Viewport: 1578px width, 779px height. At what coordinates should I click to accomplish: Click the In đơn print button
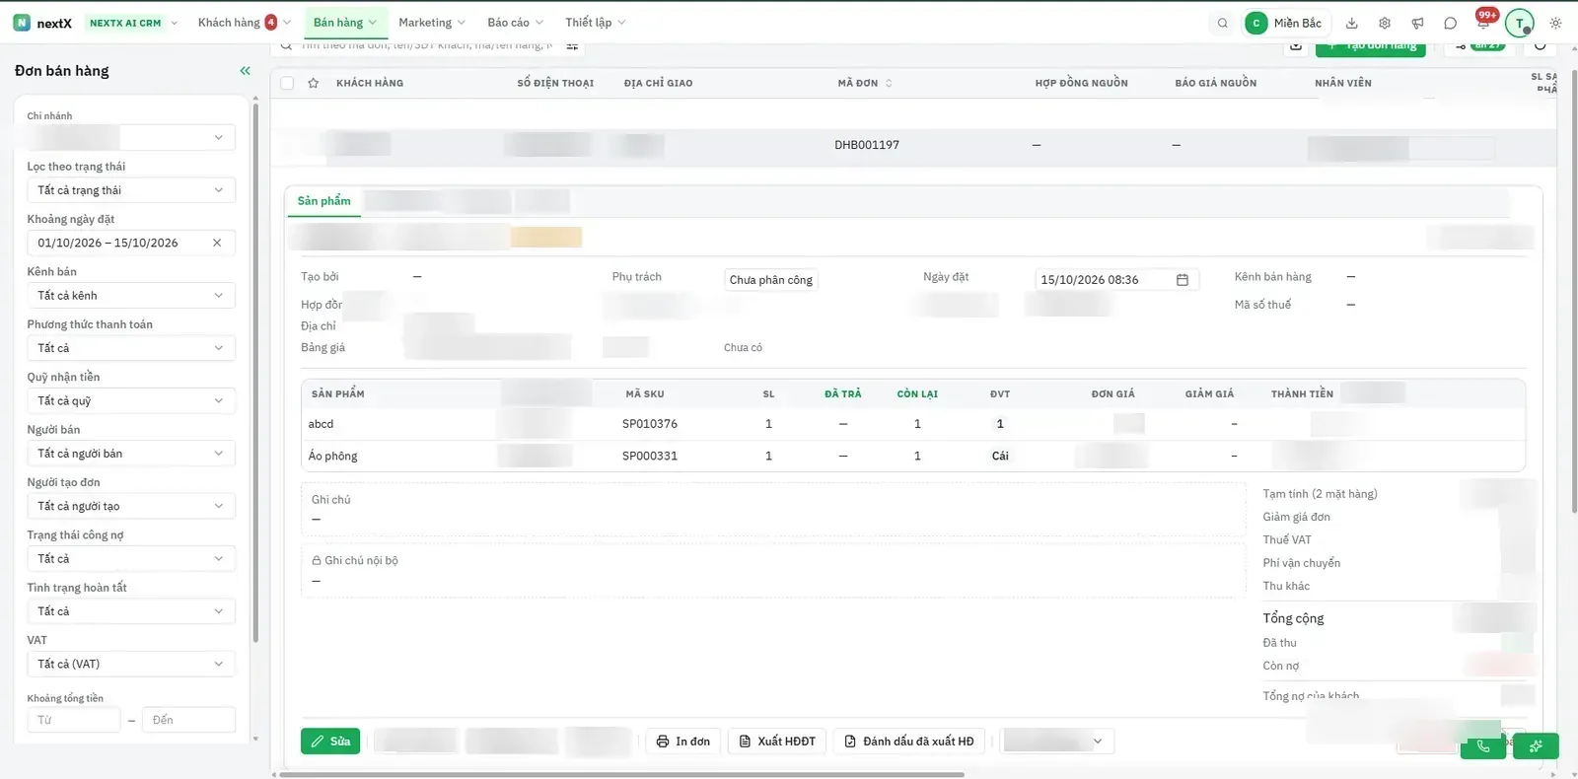click(683, 742)
